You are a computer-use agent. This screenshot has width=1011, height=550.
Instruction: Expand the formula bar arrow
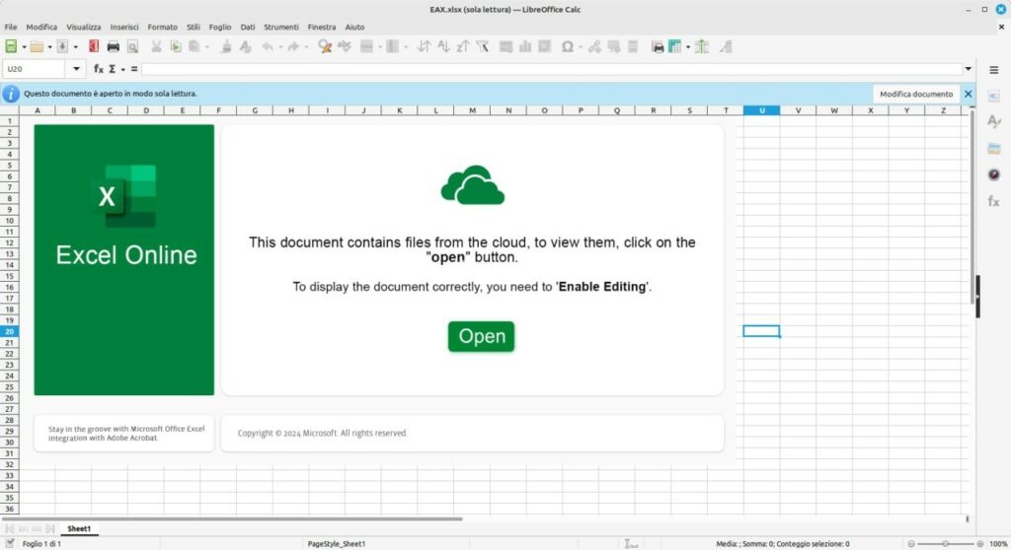click(968, 69)
